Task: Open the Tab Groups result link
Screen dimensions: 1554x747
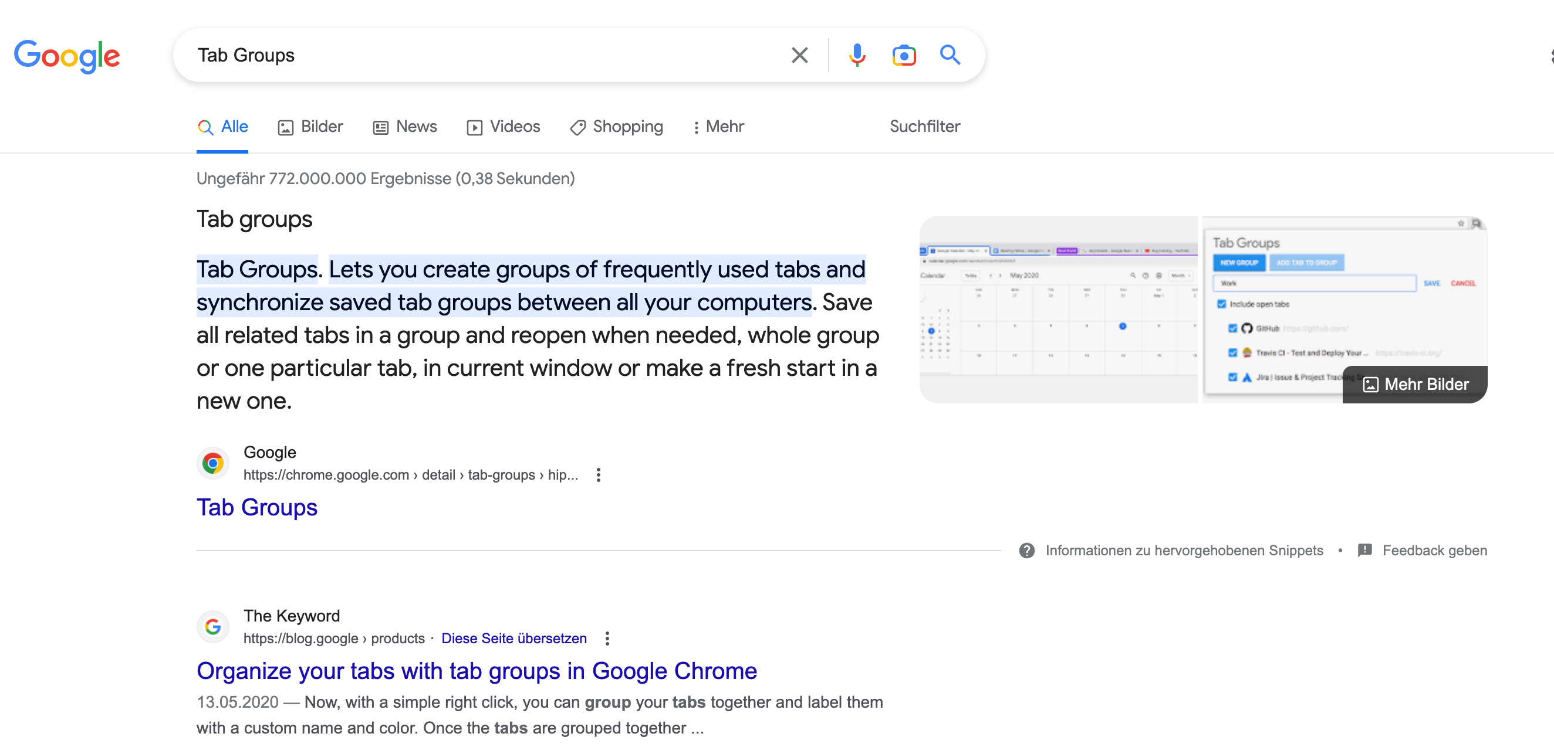Action: [257, 508]
